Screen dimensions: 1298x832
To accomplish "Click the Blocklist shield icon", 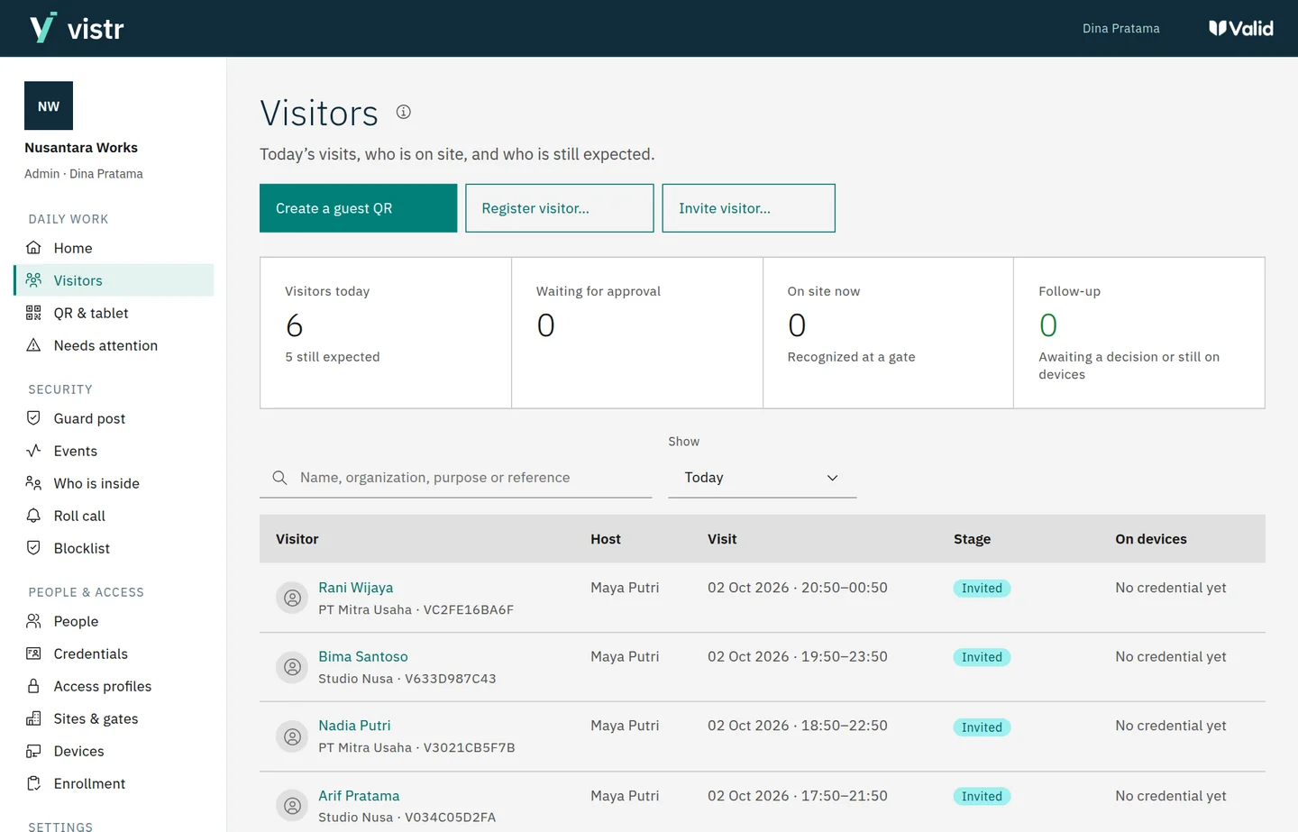I will click(x=33, y=548).
